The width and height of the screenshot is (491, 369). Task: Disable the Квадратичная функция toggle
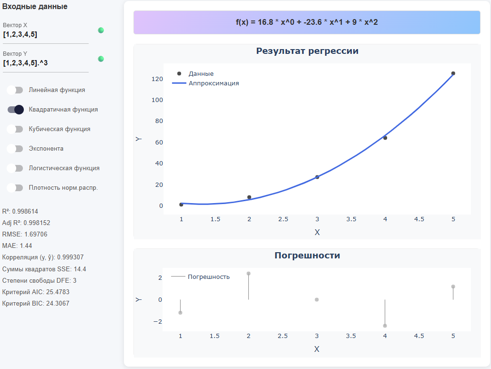click(x=15, y=109)
